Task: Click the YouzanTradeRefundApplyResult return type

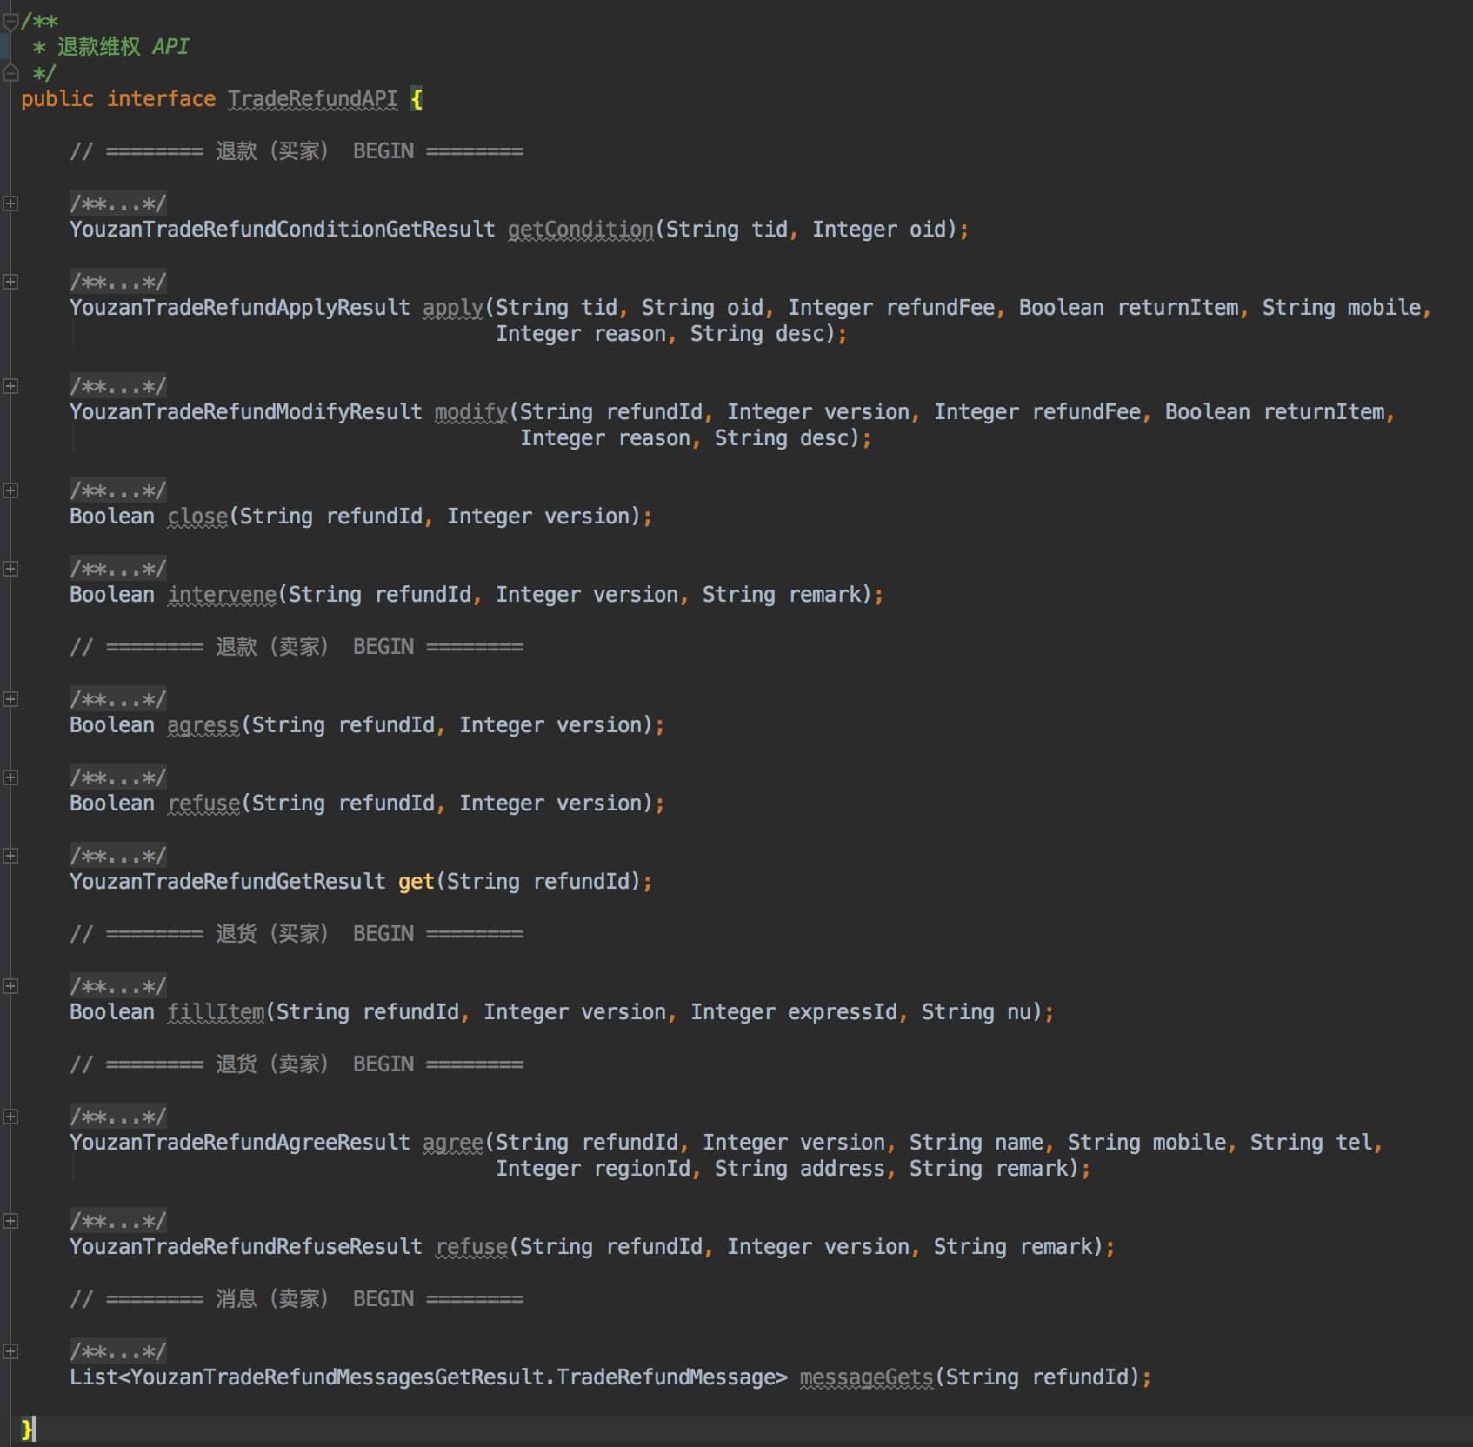Action: pos(240,308)
